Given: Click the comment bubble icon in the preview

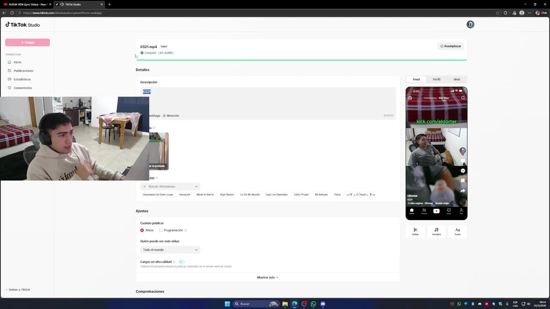Looking at the screenshot, I should pyautogui.click(x=463, y=171).
